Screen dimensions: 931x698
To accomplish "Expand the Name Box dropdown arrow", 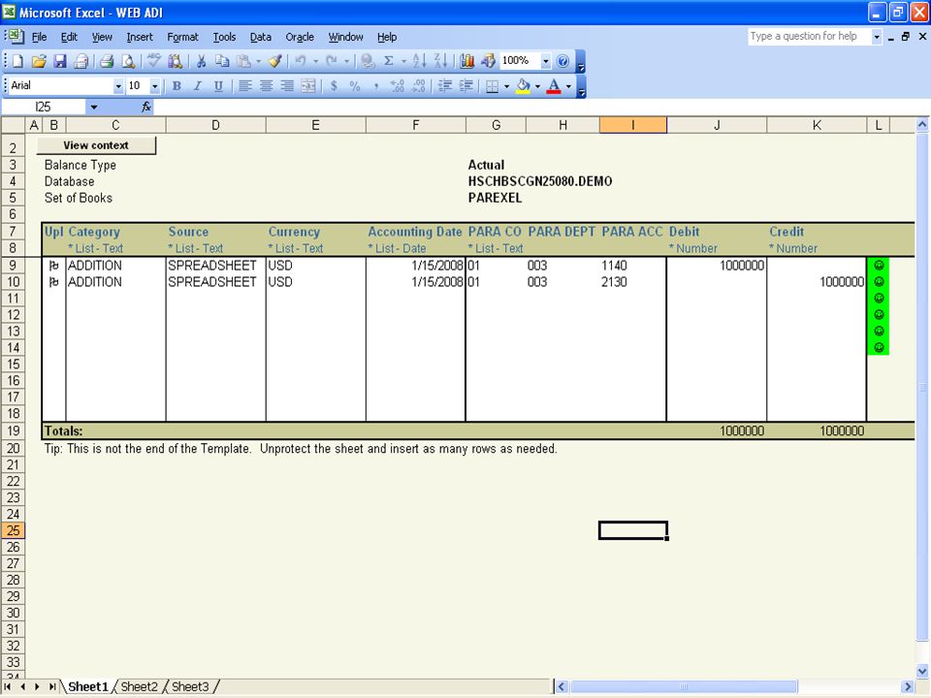I will click(x=94, y=107).
